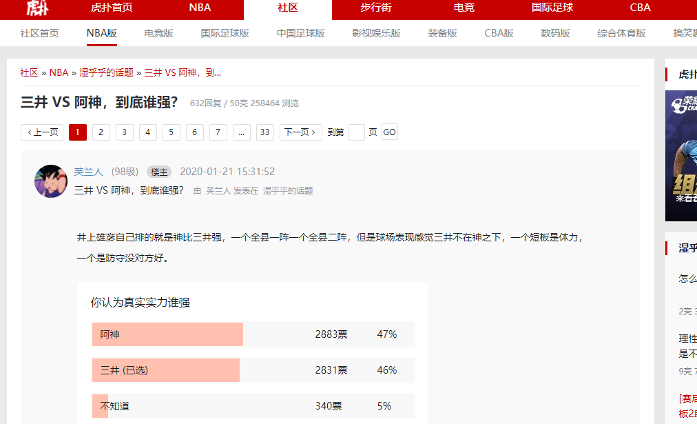Switch to 国际足球版 tab
This screenshot has height=424, width=697.
click(x=225, y=33)
